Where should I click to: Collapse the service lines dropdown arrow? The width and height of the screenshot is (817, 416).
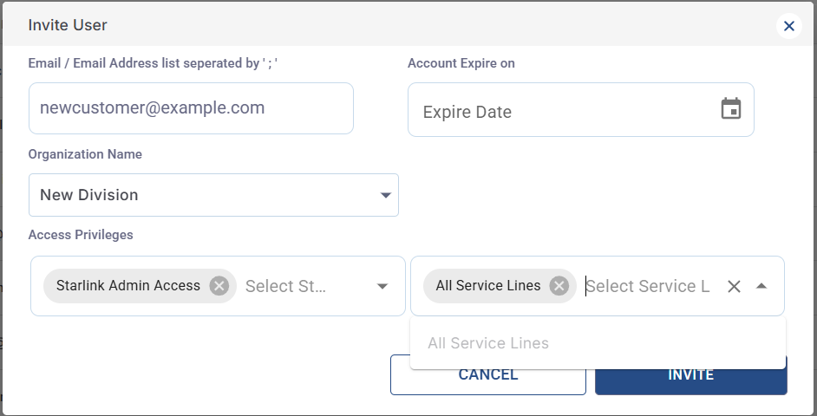761,286
